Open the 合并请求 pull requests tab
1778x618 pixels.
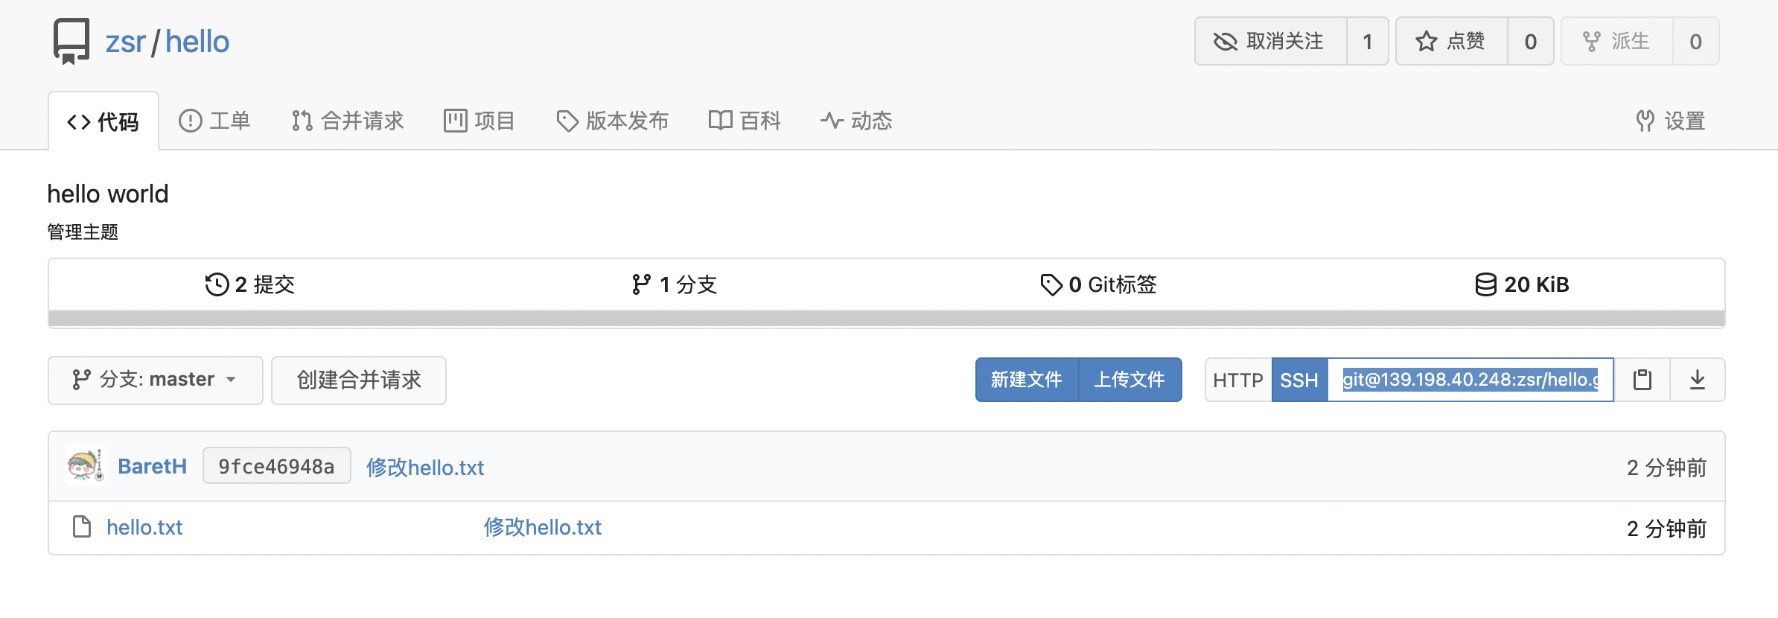tap(348, 121)
